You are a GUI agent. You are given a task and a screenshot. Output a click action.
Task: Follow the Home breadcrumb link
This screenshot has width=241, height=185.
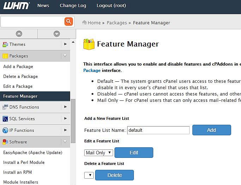click(94, 23)
